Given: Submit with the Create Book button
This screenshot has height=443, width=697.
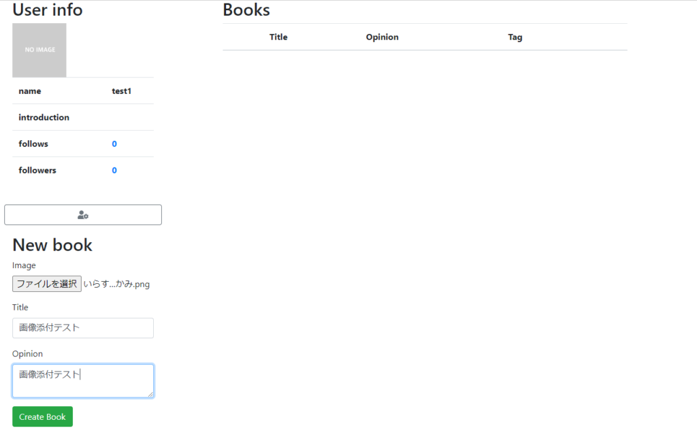Looking at the screenshot, I should tap(43, 416).
